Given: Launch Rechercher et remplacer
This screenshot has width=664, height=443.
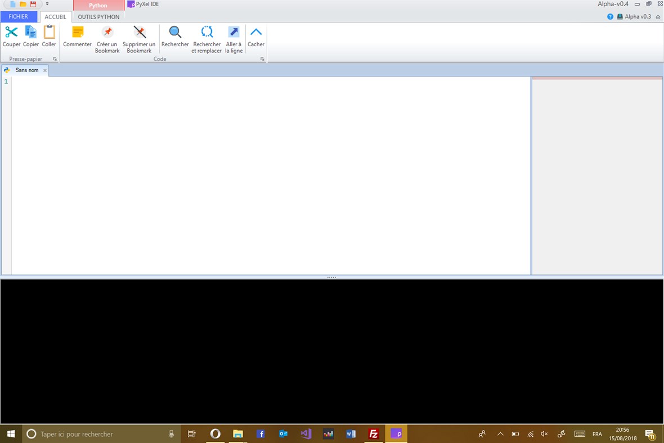Looking at the screenshot, I should 207,38.
